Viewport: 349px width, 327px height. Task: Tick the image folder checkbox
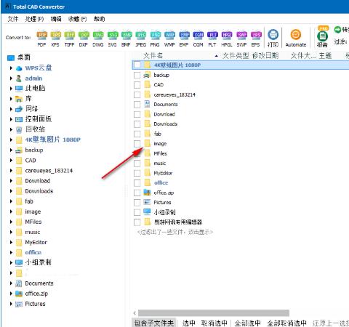pos(137,144)
